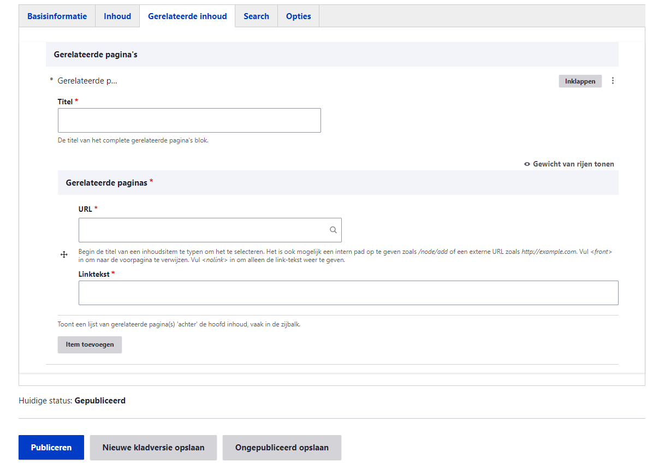
Task: Click into the URL autocomplete field
Action: [x=202, y=230]
